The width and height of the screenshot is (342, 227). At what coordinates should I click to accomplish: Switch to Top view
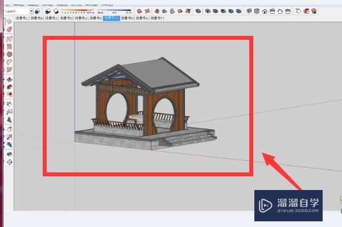(257, 11)
